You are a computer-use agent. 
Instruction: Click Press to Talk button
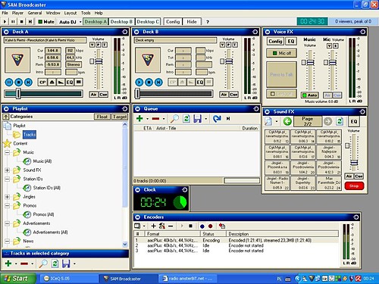(281, 75)
